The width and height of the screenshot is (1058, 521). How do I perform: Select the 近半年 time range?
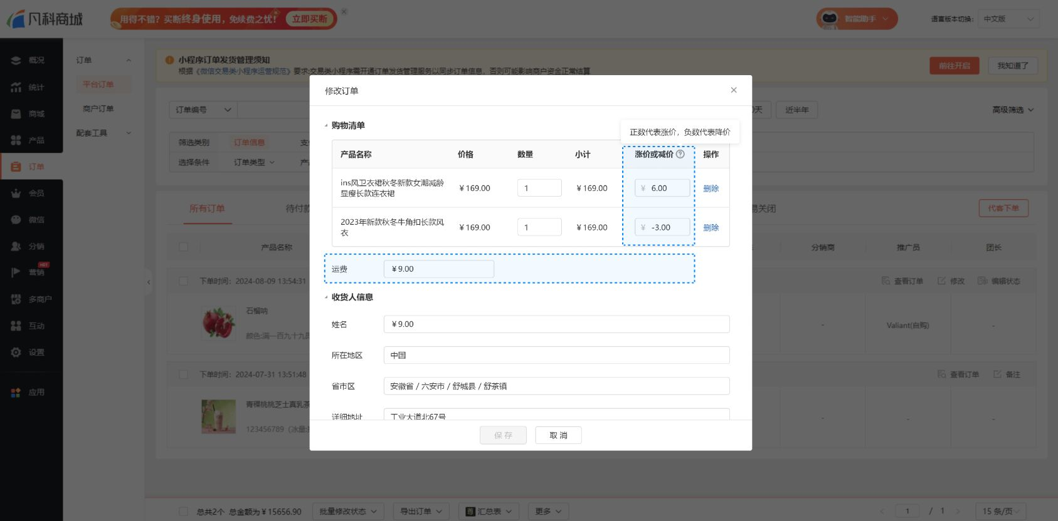[796, 110]
